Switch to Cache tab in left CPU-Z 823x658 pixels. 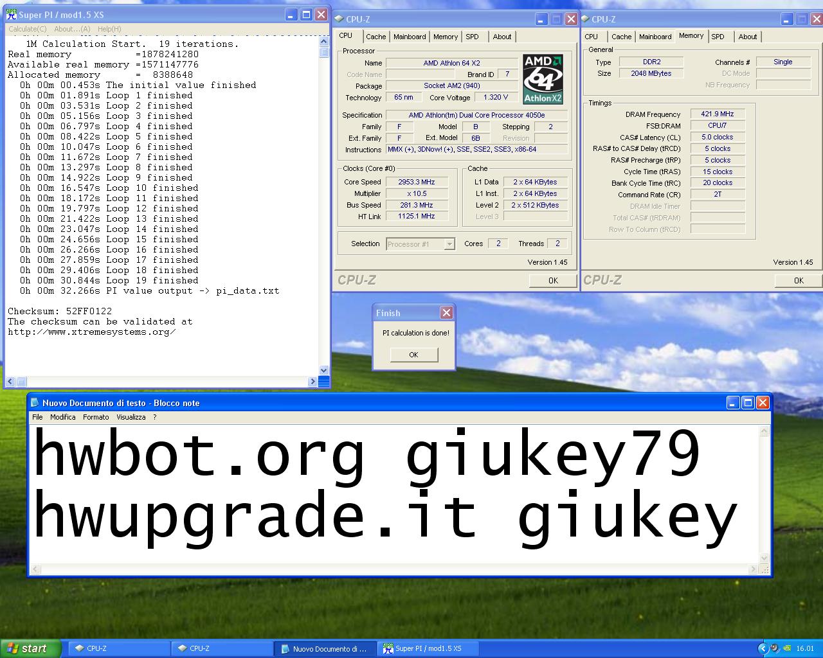(376, 37)
